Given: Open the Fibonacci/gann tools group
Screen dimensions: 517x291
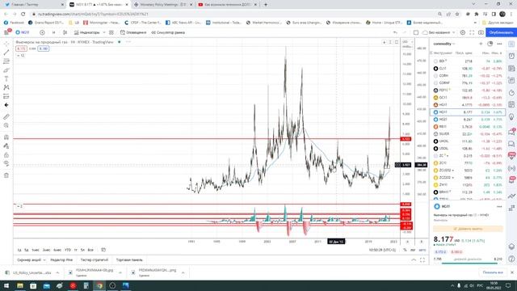Looking at the screenshot, I should coord(6,61).
